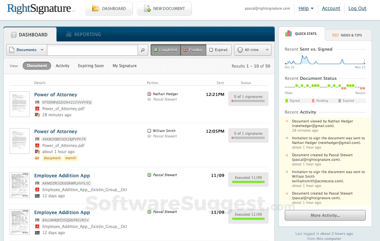This screenshot has width=380, height=241.
Task: Open the Power of Attorney document thumbnail
Action: tap(20, 104)
